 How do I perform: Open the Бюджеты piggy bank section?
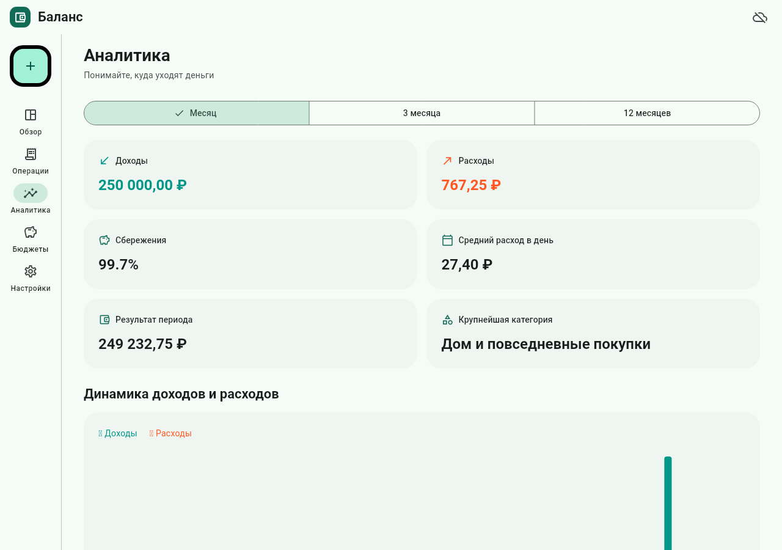click(x=31, y=239)
